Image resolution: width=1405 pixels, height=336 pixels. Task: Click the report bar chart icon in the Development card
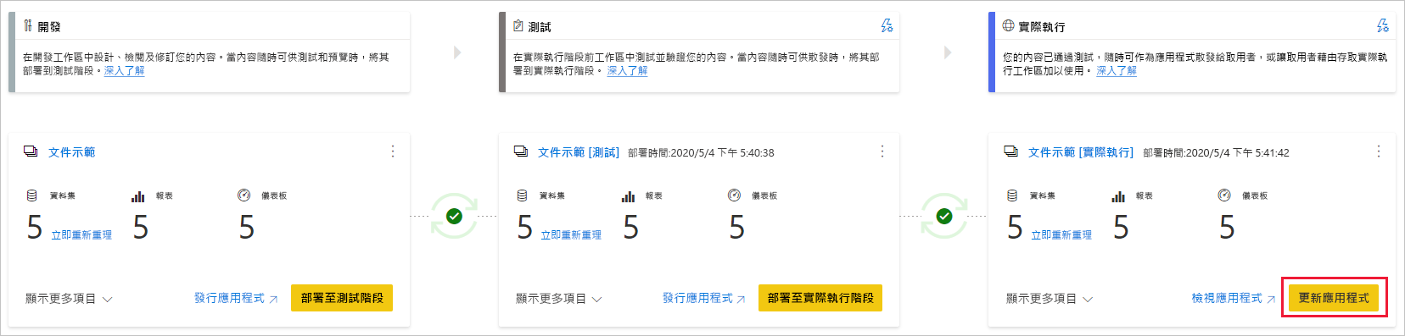click(137, 196)
